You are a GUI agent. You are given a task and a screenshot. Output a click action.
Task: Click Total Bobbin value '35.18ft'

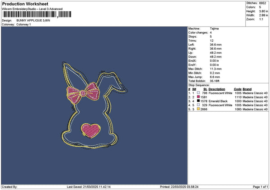215,81
